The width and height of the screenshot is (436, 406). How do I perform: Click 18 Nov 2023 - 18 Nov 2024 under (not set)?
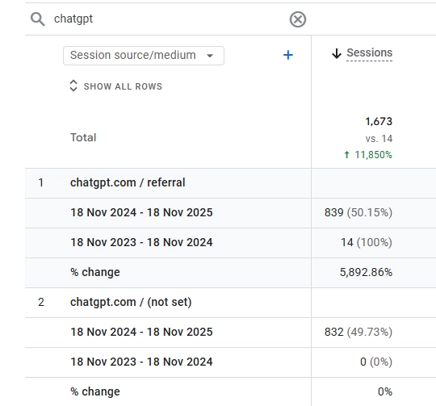click(141, 362)
